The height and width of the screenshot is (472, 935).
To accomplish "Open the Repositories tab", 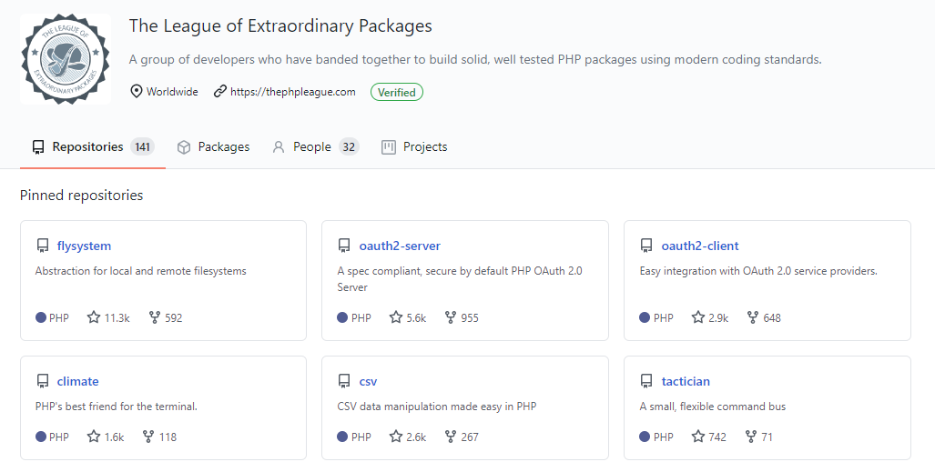I will pos(93,146).
